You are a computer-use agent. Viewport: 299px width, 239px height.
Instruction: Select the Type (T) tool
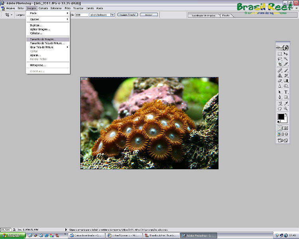pos(286,92)
